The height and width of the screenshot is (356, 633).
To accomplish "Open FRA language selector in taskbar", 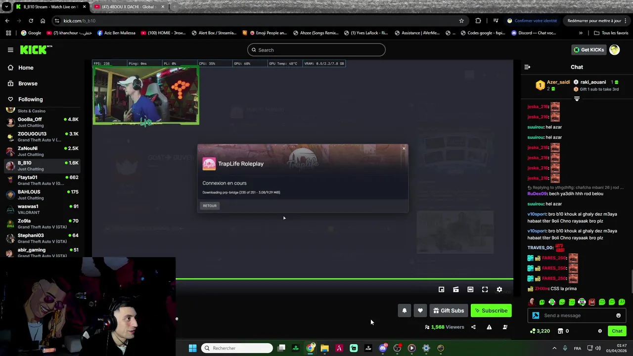I will [x=578, y=348].
